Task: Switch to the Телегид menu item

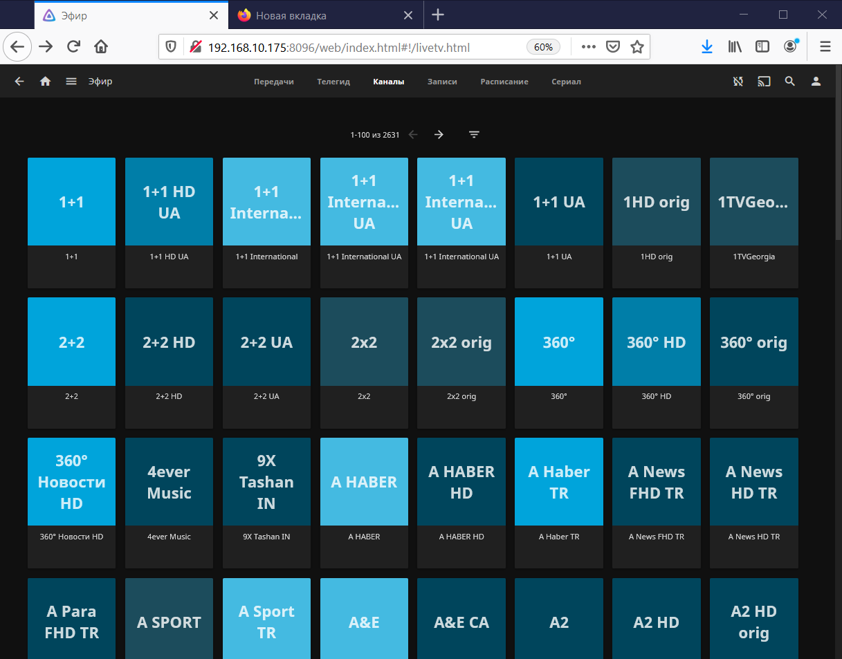Action: click(333, 81)
